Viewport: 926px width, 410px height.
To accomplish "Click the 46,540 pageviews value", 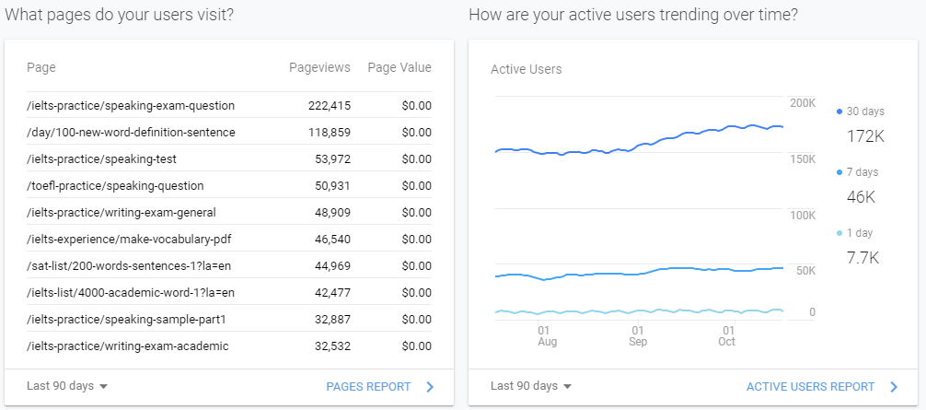I will point(332,240).
